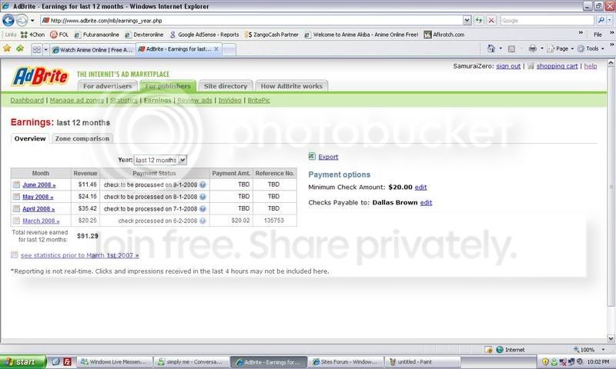Click edit next to Minimum Check Amount

click(x=420, y=188)
